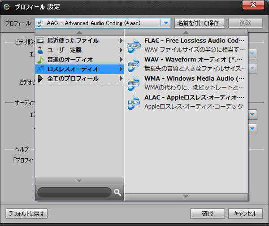The image size is (269, 226).
Task: Click Appleロスレス·オーディオ·コーデック description
Action: 194,107
